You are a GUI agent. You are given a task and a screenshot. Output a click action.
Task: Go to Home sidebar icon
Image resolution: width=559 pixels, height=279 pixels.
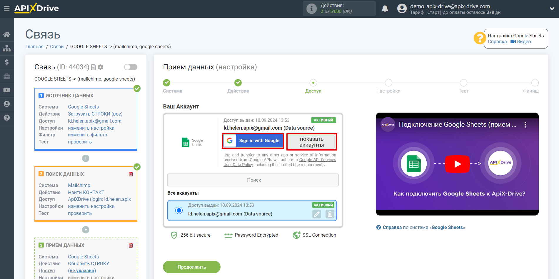pyautogui.click(x=7, y=34)
